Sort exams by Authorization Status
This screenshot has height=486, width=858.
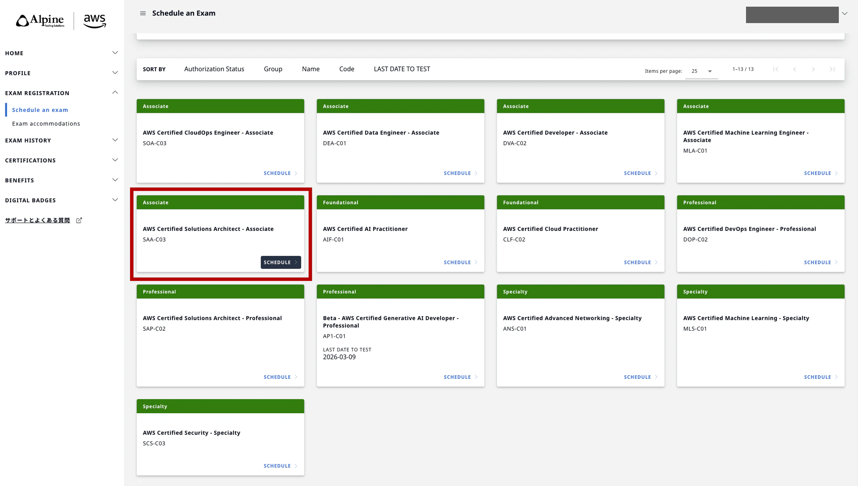pos(214,69)
